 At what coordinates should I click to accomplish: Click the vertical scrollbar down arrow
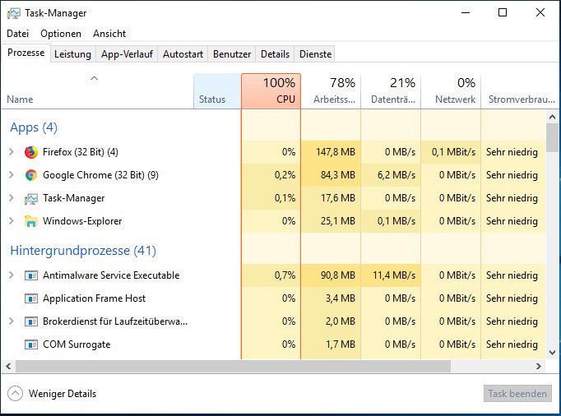[x=552, y=353]
